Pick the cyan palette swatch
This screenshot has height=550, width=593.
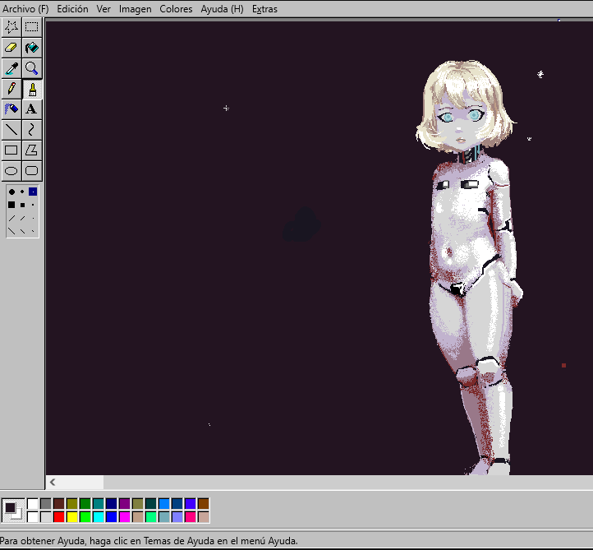(x=99, y=516)
